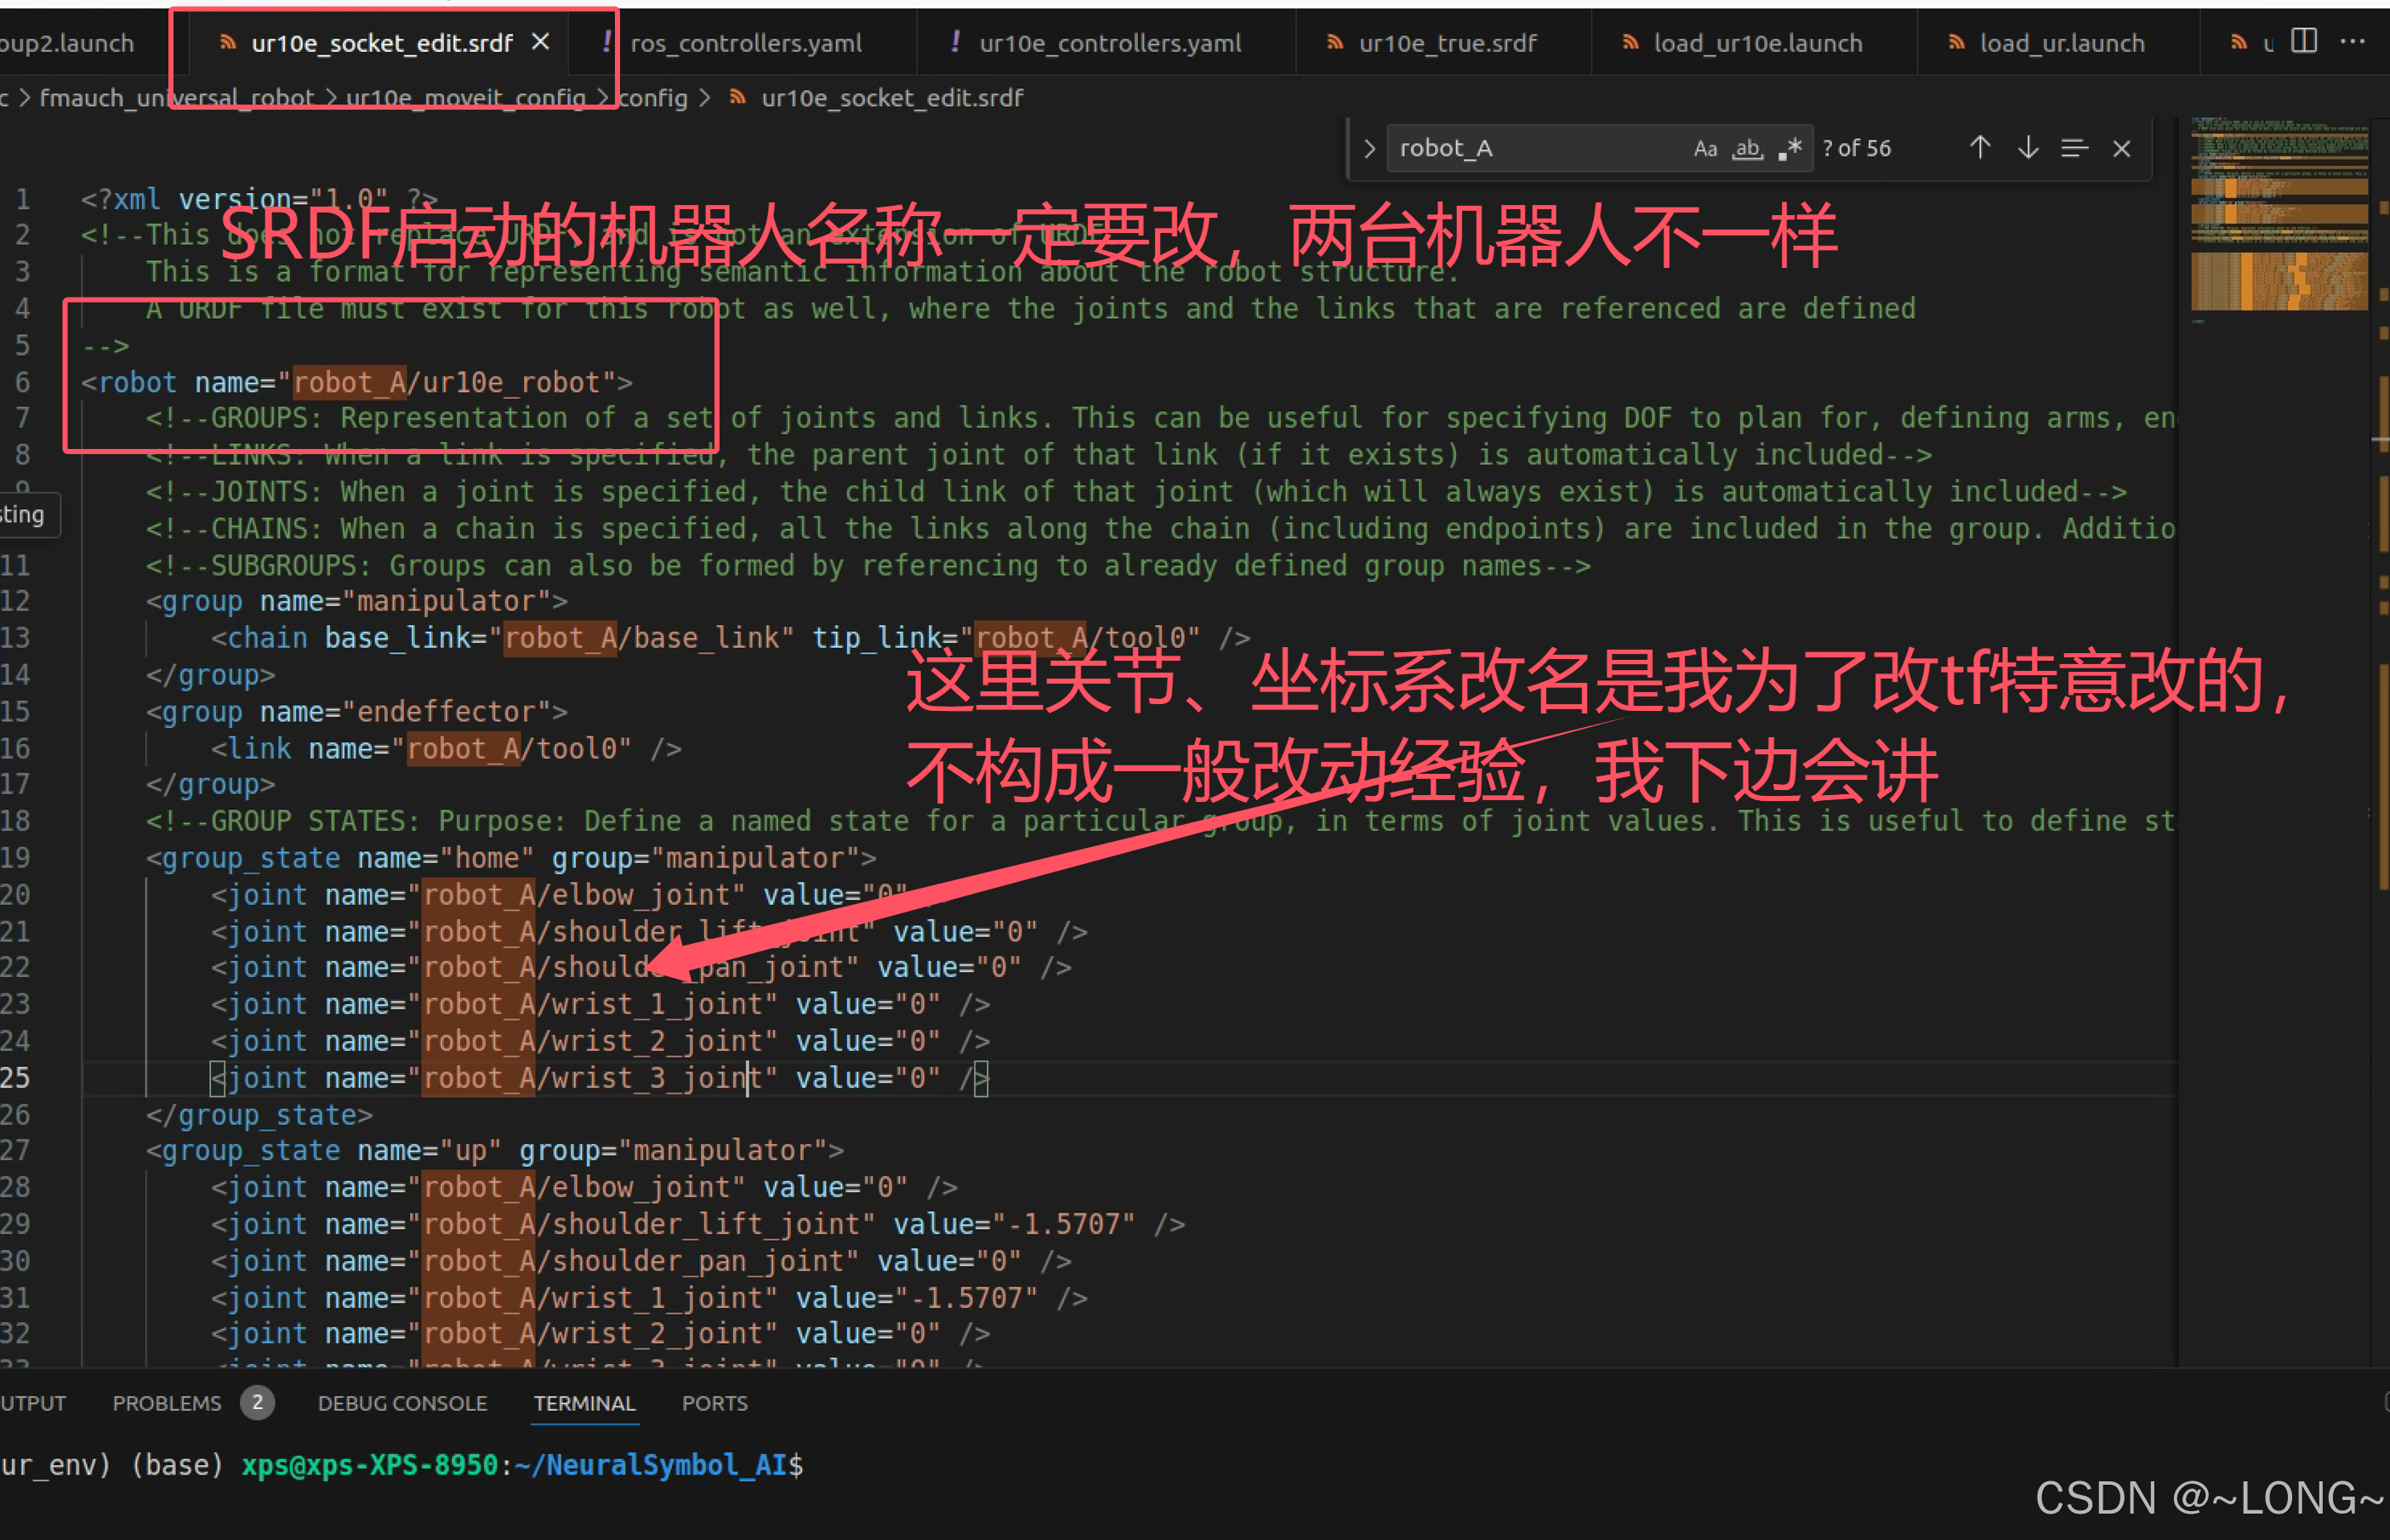
Task: Switch to load_ur10e.launch tab
Action: click(x=1757, y=43)
